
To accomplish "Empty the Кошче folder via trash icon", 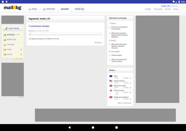I will [x=21, y=55].
